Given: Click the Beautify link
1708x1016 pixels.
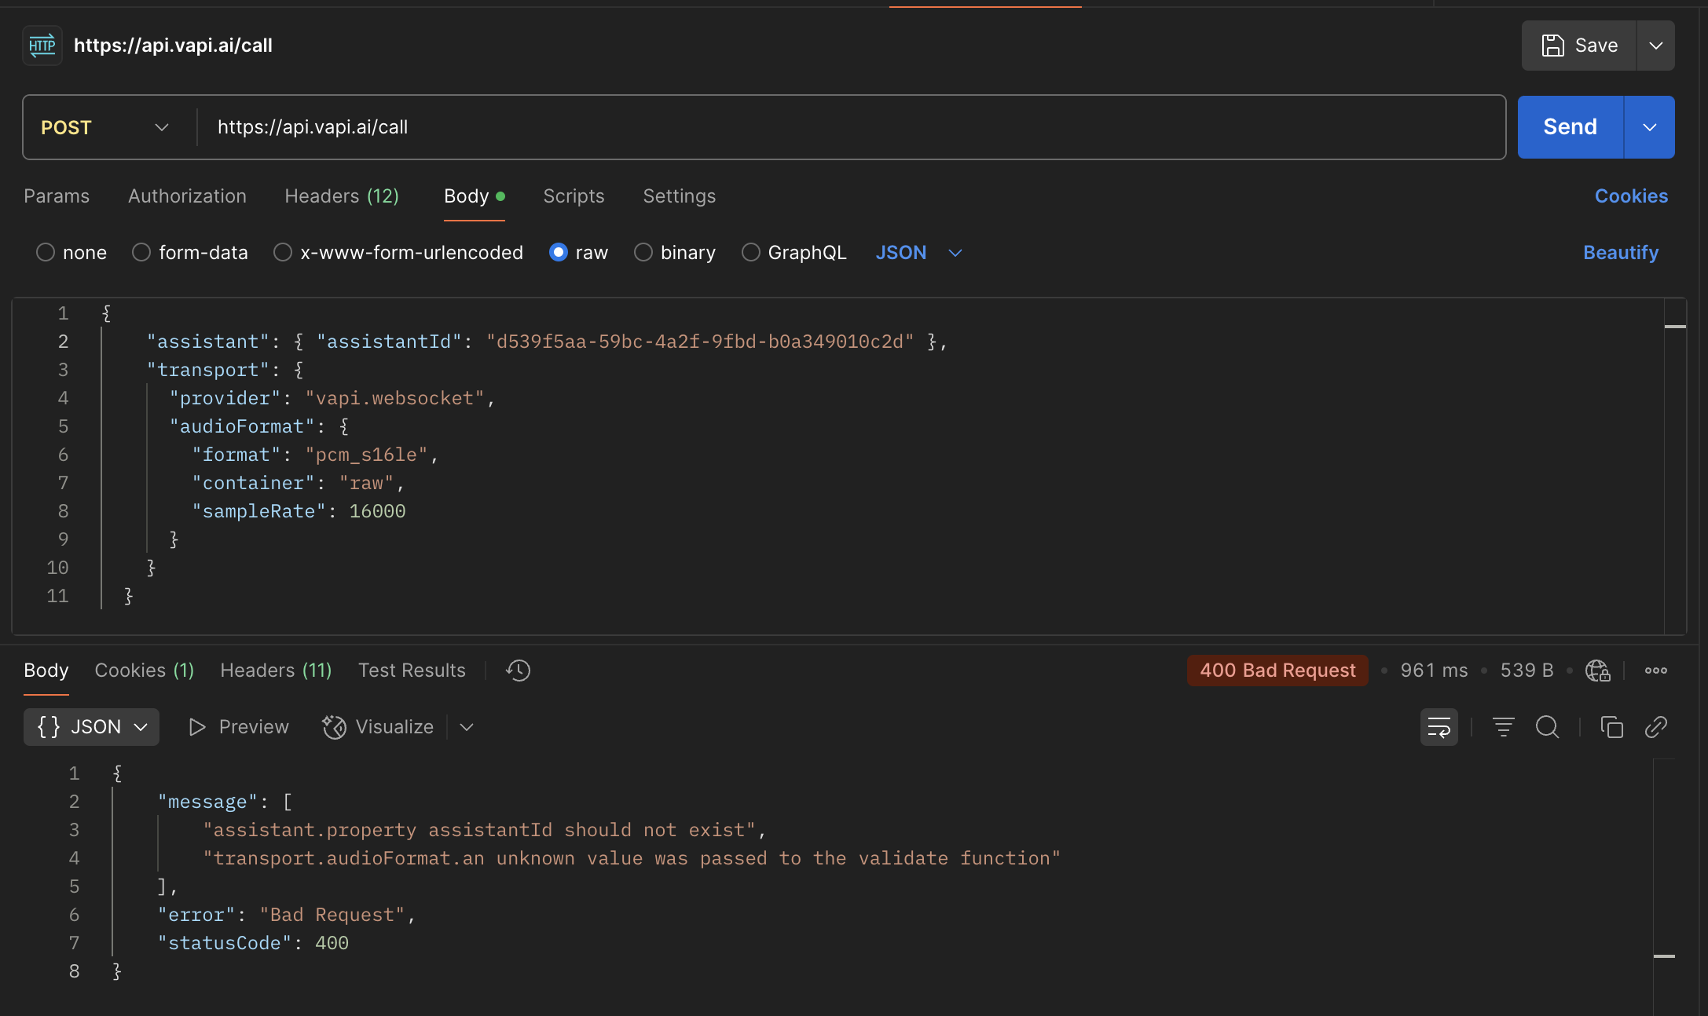Looking at the screenshot, I should point(1620,252).
